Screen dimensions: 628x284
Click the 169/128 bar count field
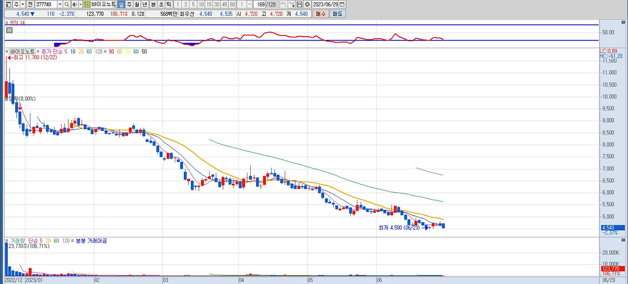pos(265,4)
